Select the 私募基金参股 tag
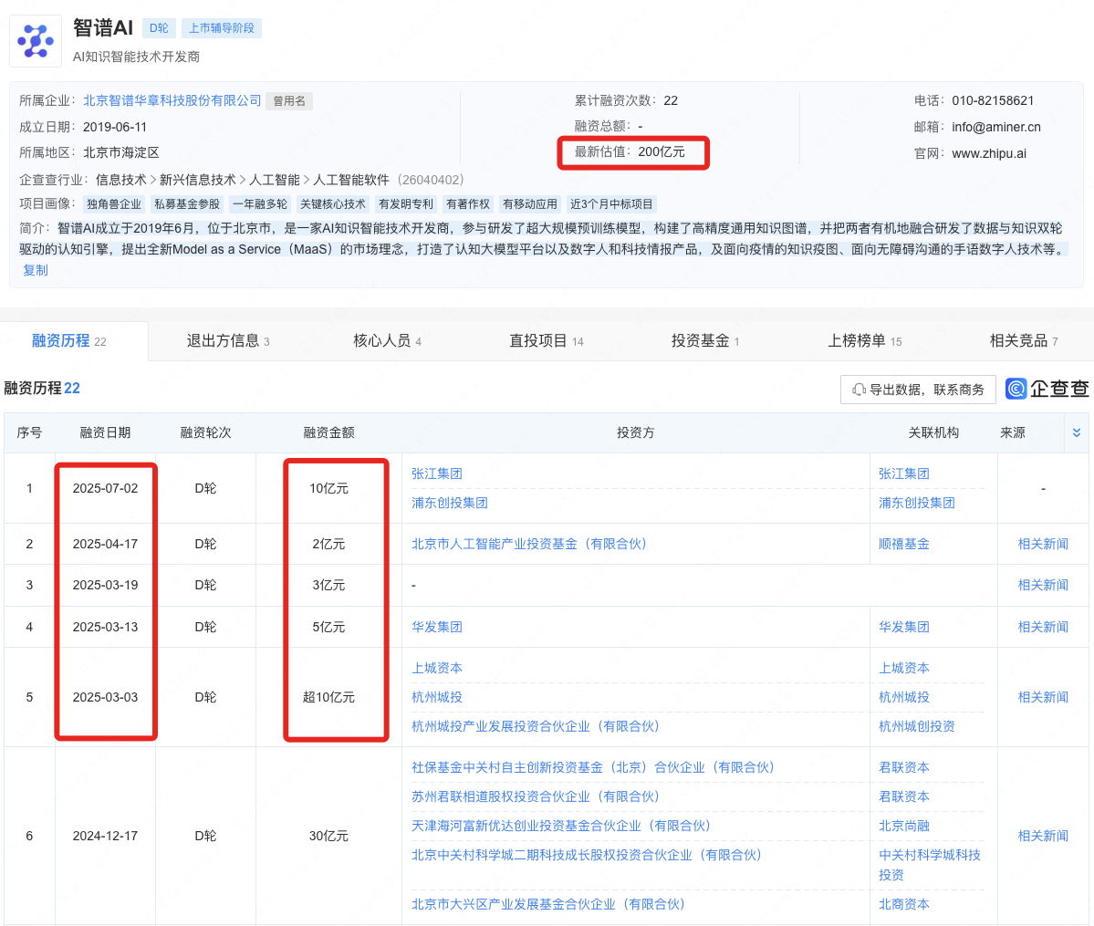This screenshot has width=1094, height=926. [x=186, y=203]
